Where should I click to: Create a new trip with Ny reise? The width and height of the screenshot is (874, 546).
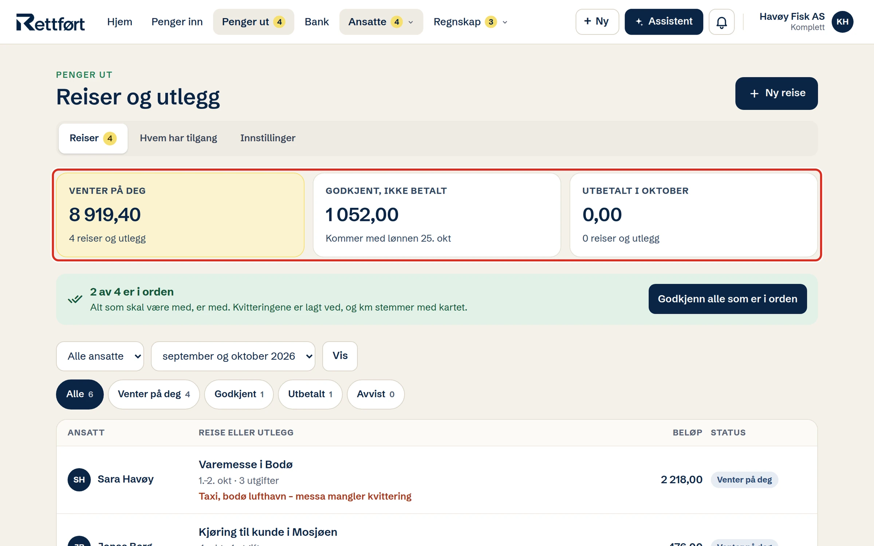coord(776,93)
